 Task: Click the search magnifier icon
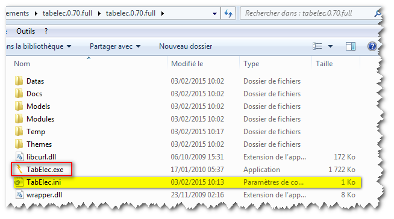[377, 13]
